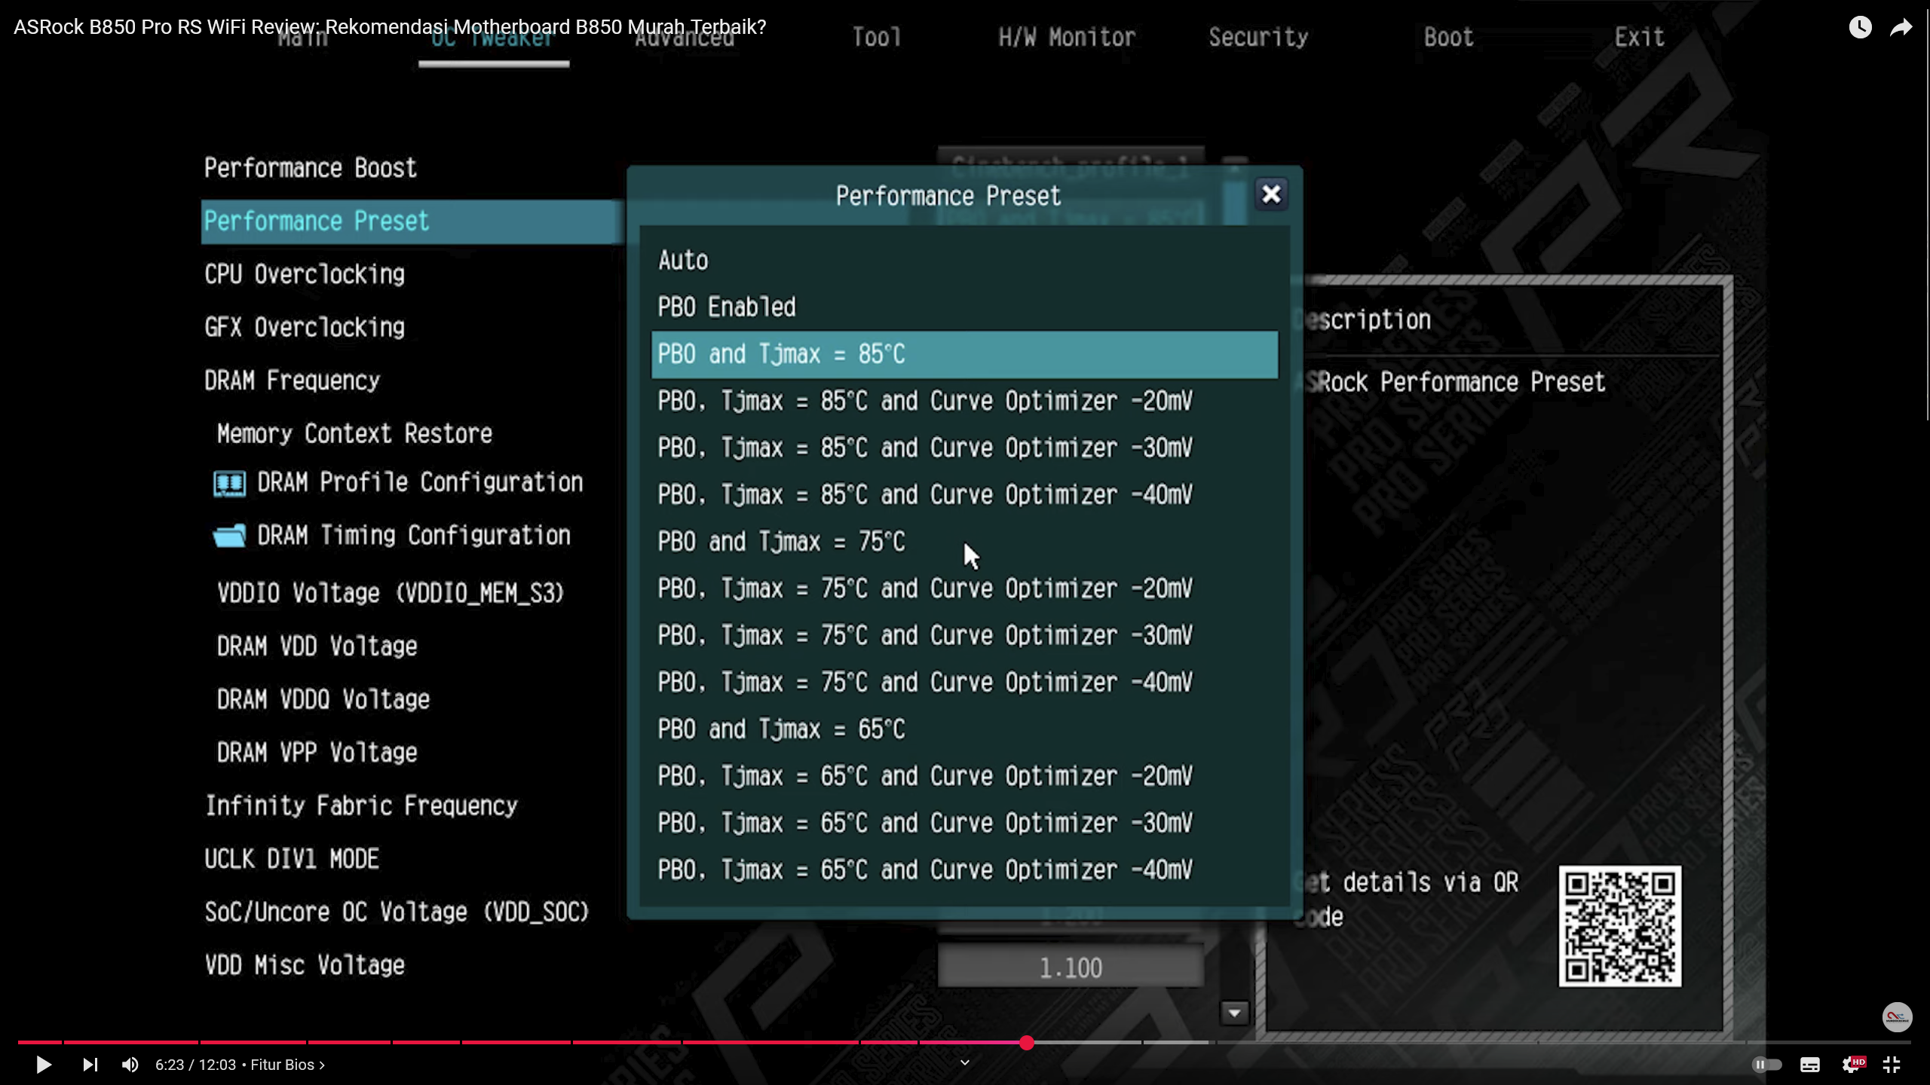Toggle subtitles/closed captions
The image size is (1930, 1085).
tap(1809, 1065)
